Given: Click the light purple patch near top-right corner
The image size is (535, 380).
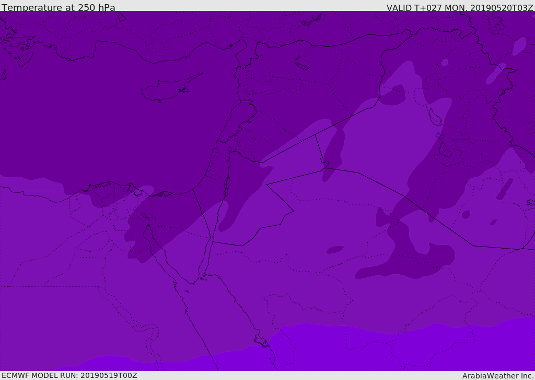Looking at the screenshot, I should pyautogui.click(x=519, y=46).
